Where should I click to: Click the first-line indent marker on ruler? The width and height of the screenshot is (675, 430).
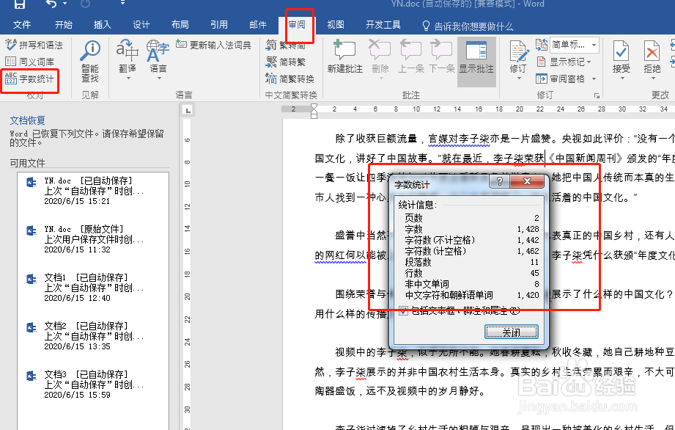click(x=314, y=106)
